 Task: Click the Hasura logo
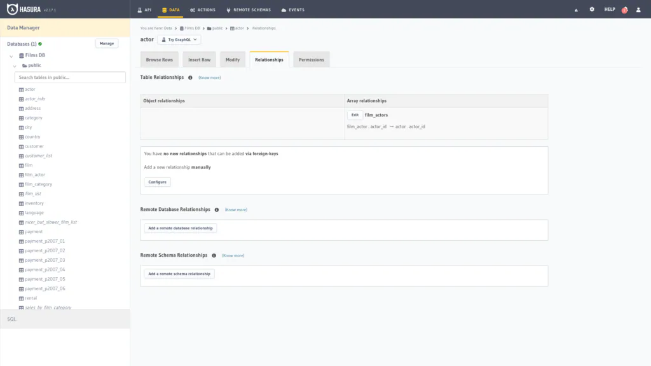coord(24,9)
